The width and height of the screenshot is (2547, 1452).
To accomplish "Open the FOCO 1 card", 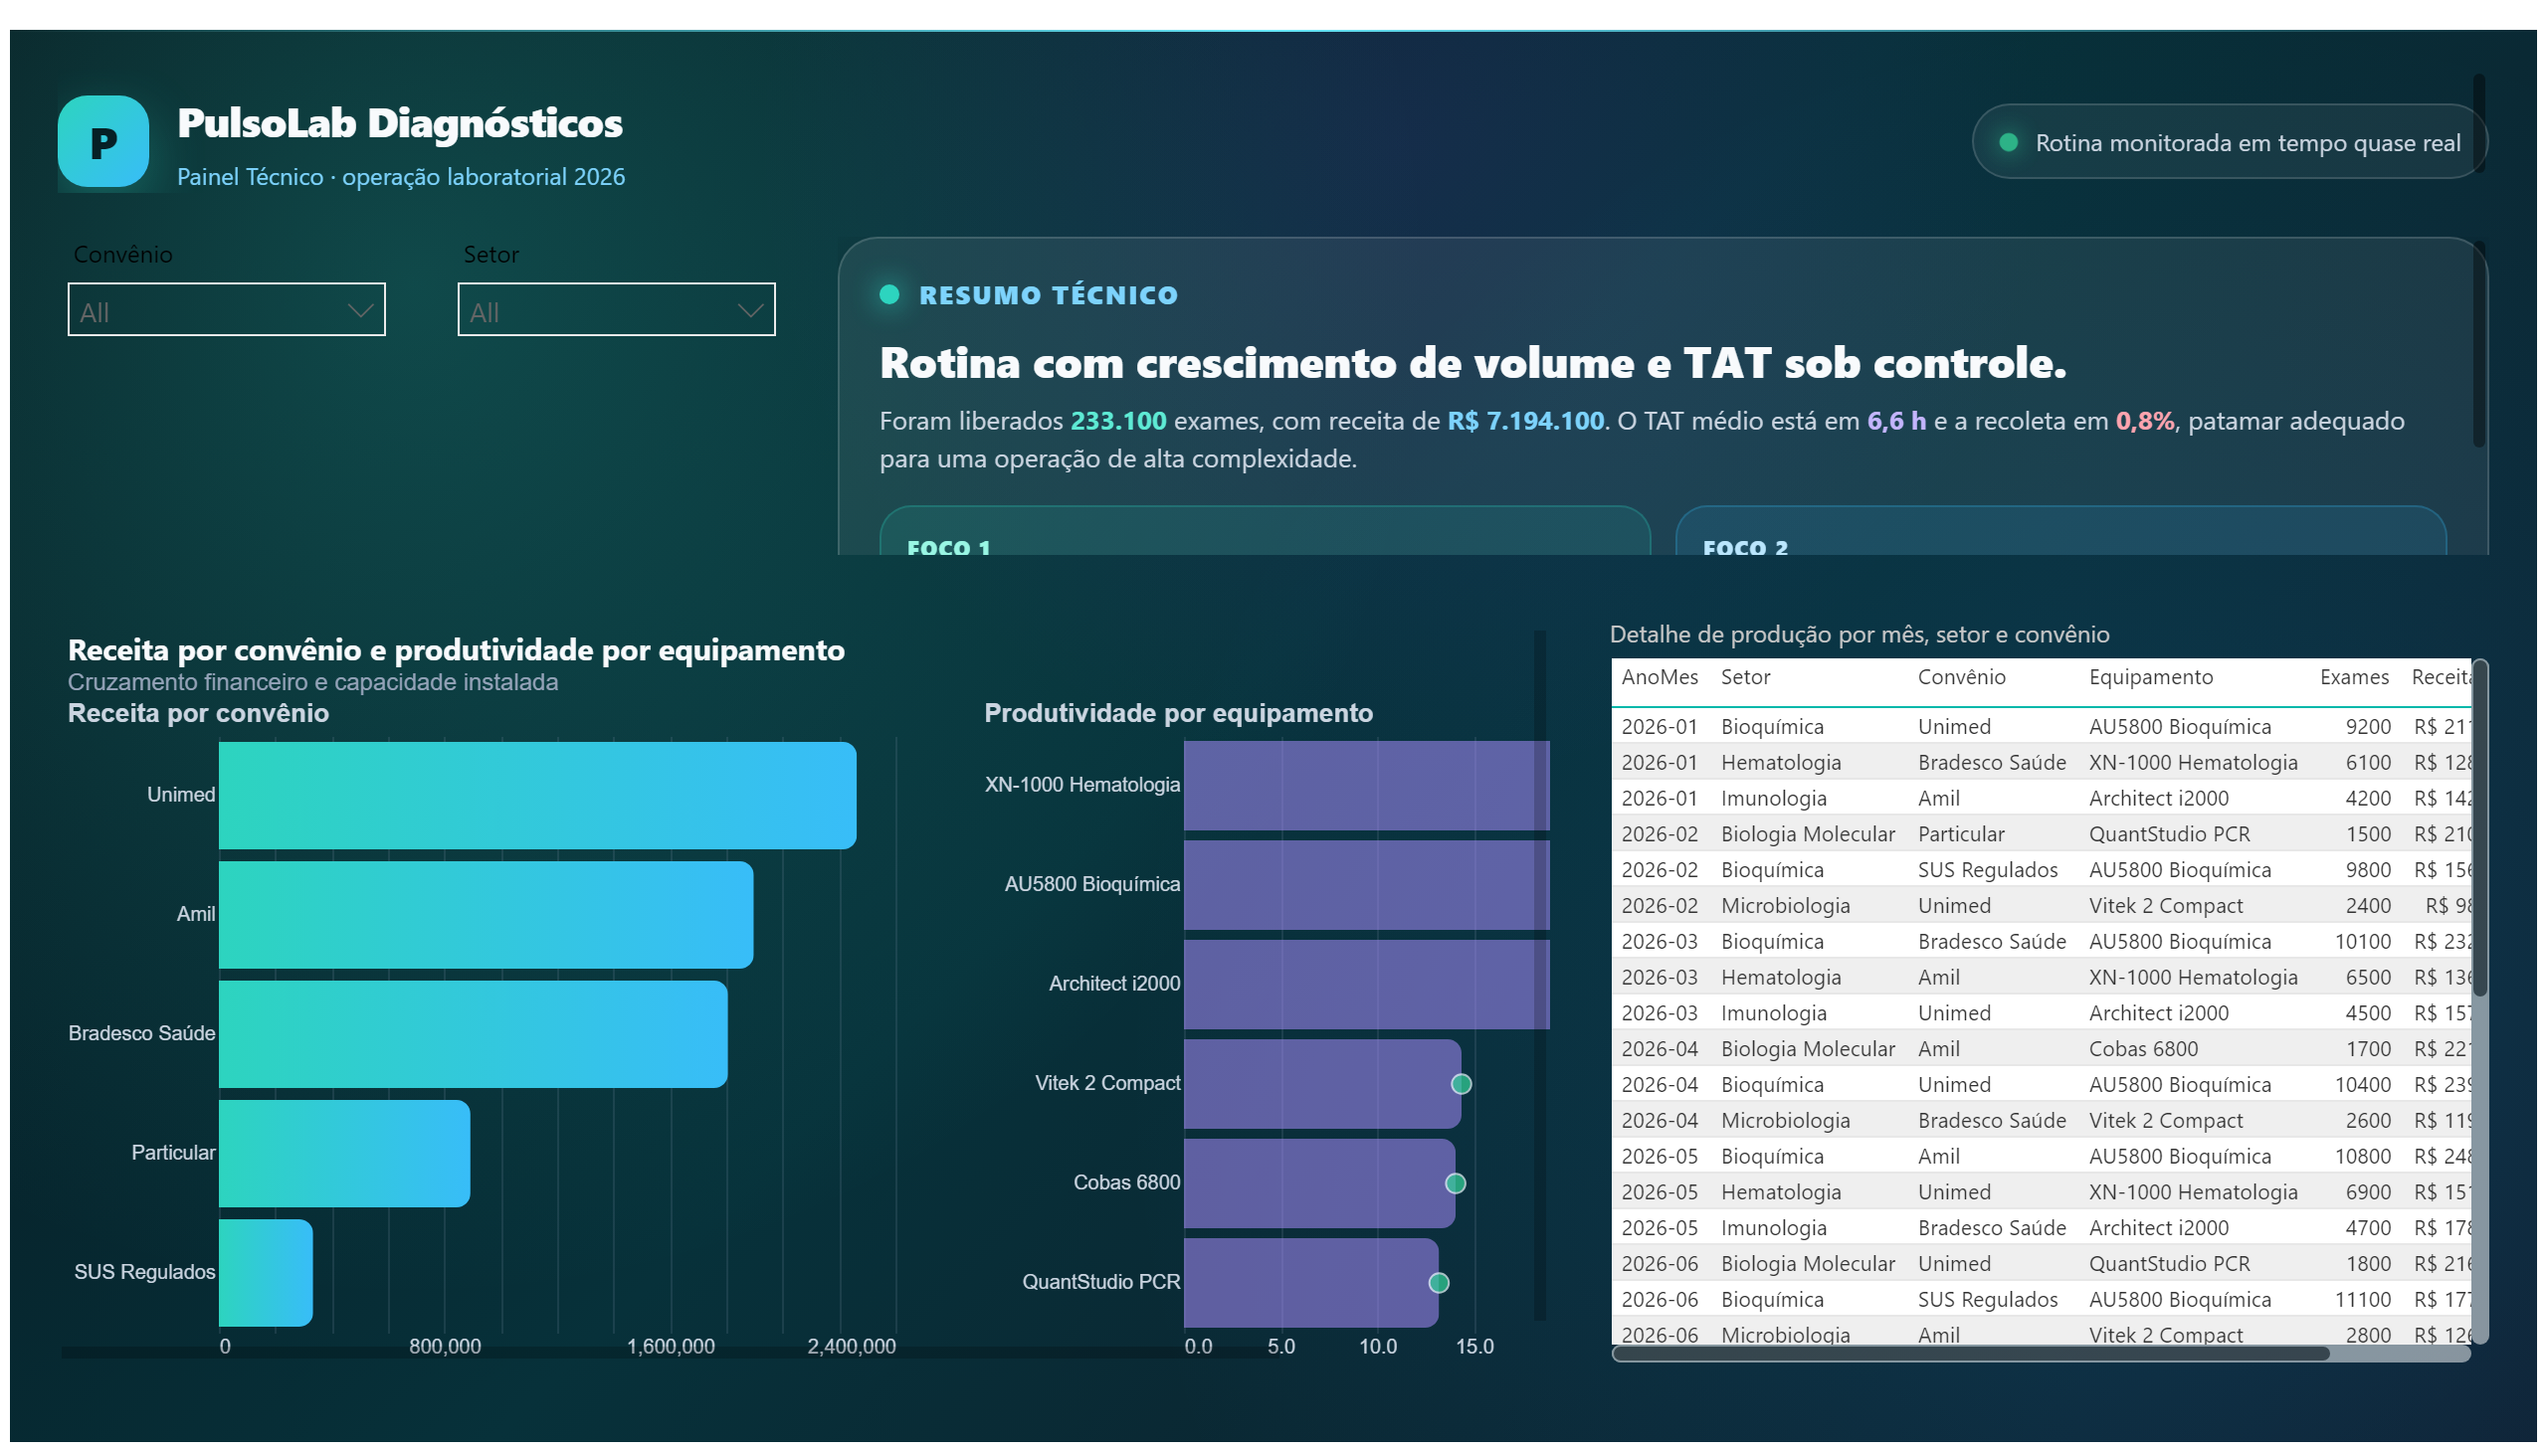I will (1264, 531).
